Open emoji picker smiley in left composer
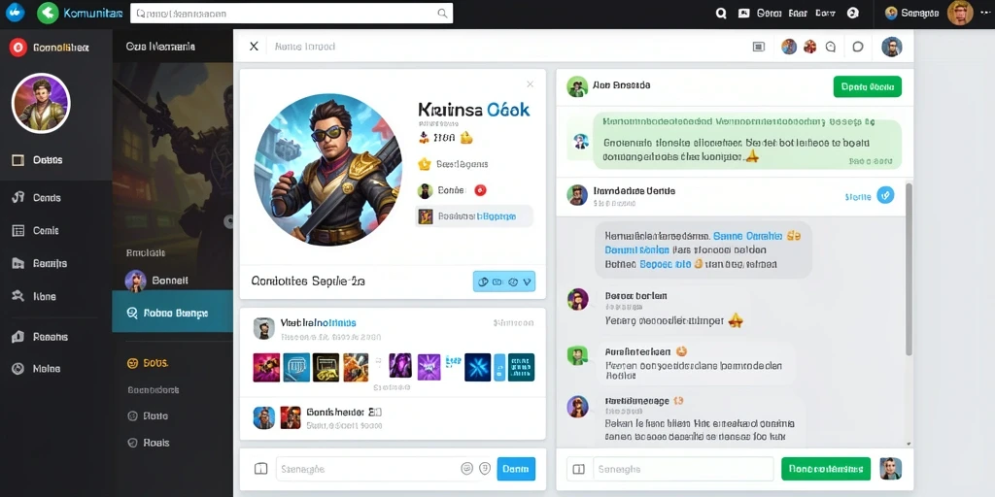The height and width of the screenshot is (497, 995). 467,469
